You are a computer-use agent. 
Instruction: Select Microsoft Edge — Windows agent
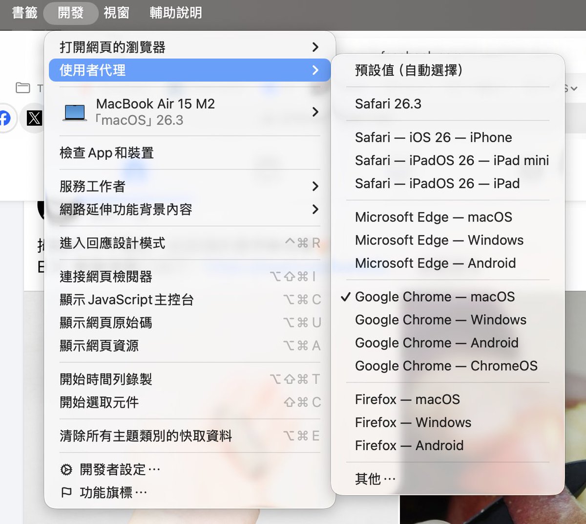(x=447, y=240)
